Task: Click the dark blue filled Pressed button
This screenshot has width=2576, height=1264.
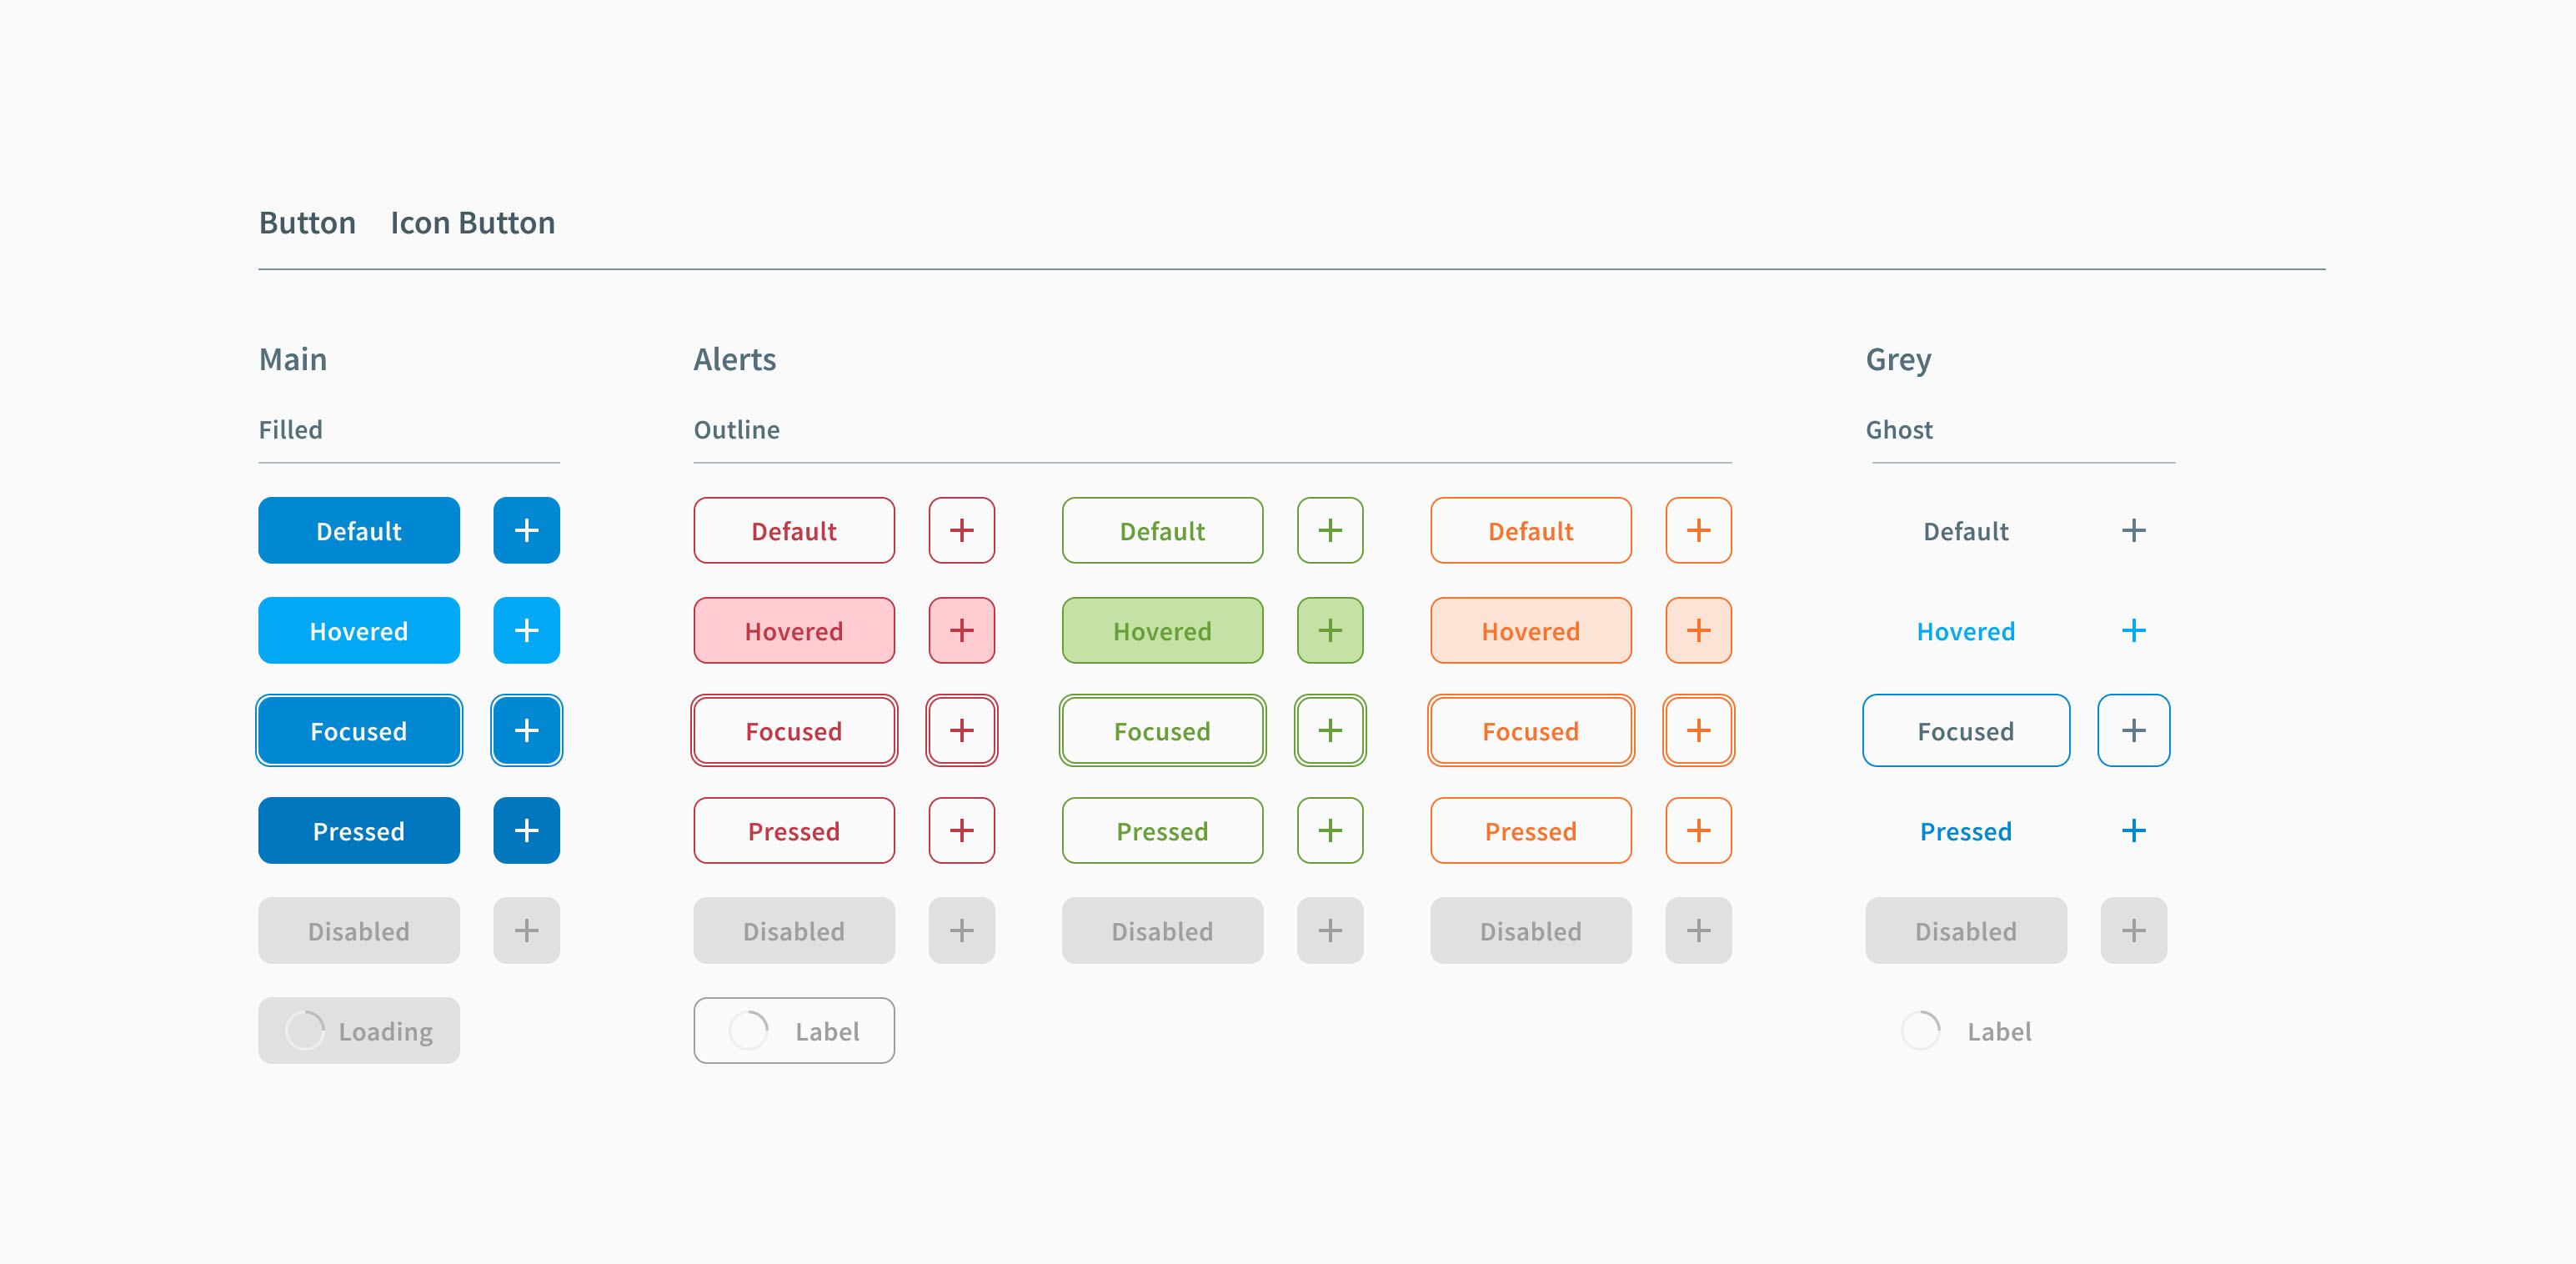Action: [x=358, y=830]
